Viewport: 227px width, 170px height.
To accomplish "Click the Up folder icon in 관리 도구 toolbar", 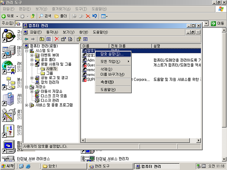I will click(33, 16).
